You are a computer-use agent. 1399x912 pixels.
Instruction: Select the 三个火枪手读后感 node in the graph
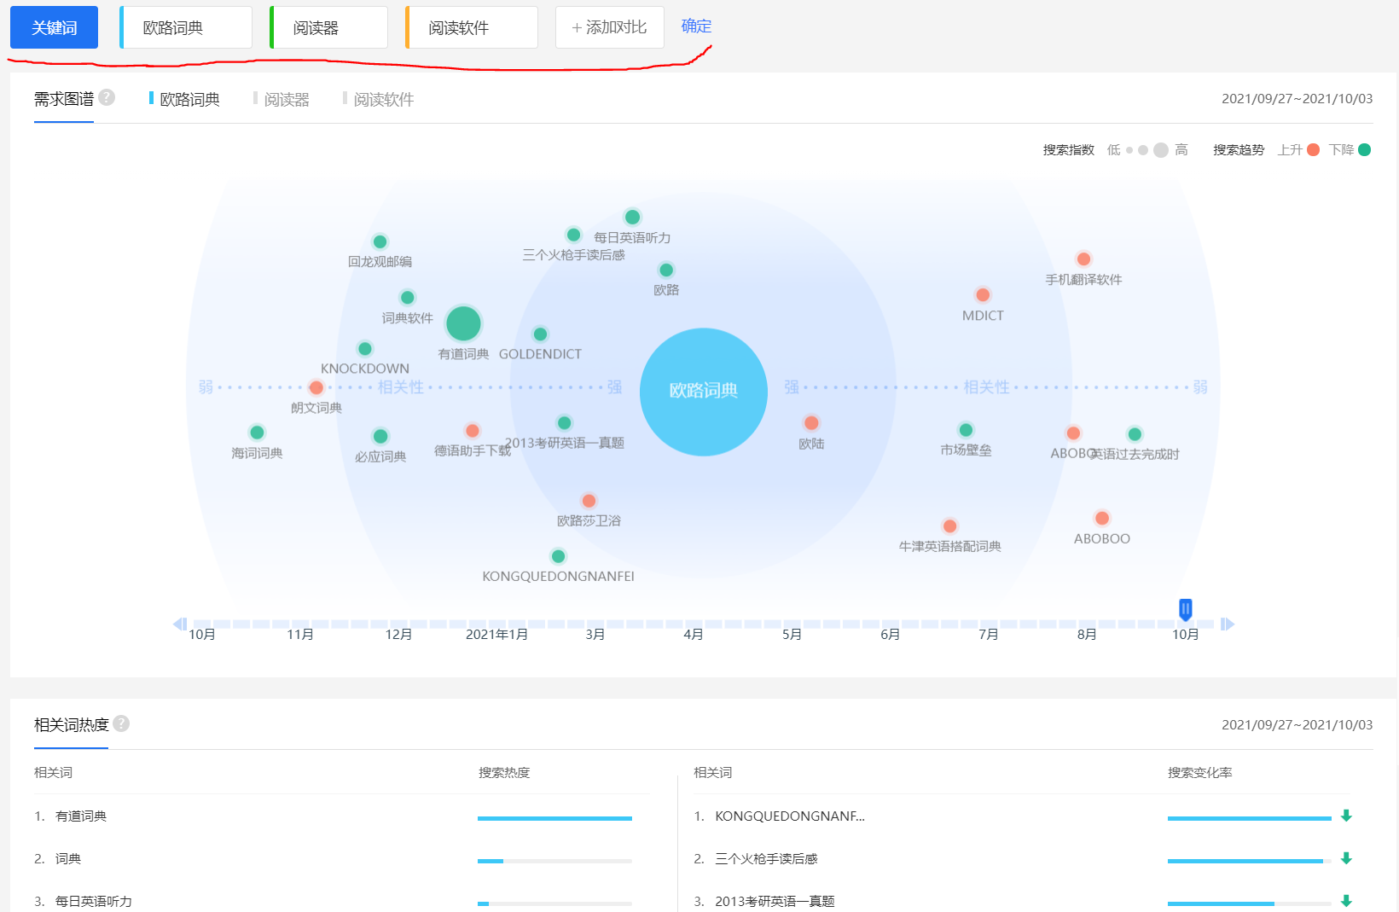(573, 235)
